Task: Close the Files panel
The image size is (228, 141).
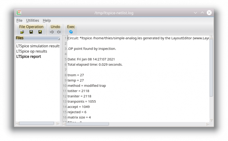Action: [59, 39]
